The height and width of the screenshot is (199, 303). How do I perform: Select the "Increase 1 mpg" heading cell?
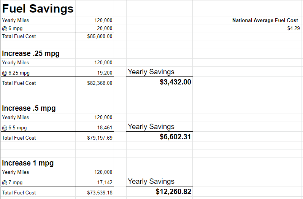28,163
